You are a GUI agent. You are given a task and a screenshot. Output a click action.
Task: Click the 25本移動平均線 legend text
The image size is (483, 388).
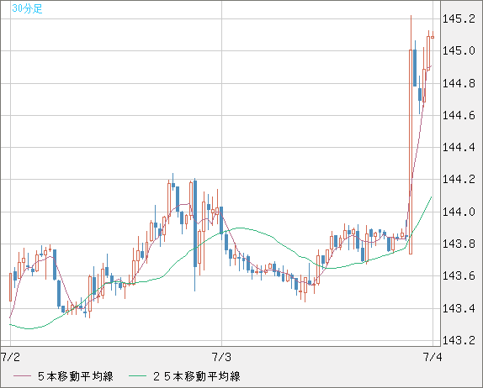tap(197, 376)
